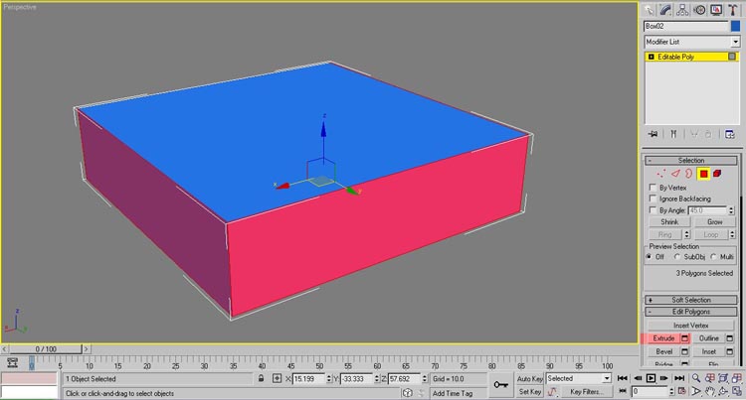
Task: Collapse the Edit Polygons rollout
Action: pos(691,312)
